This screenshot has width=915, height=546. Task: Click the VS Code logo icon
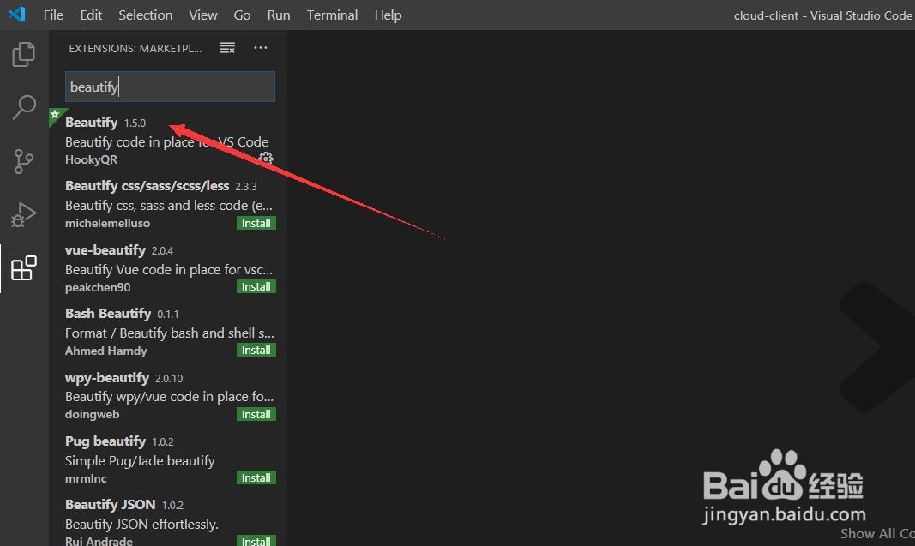click(x=17, y=15)
